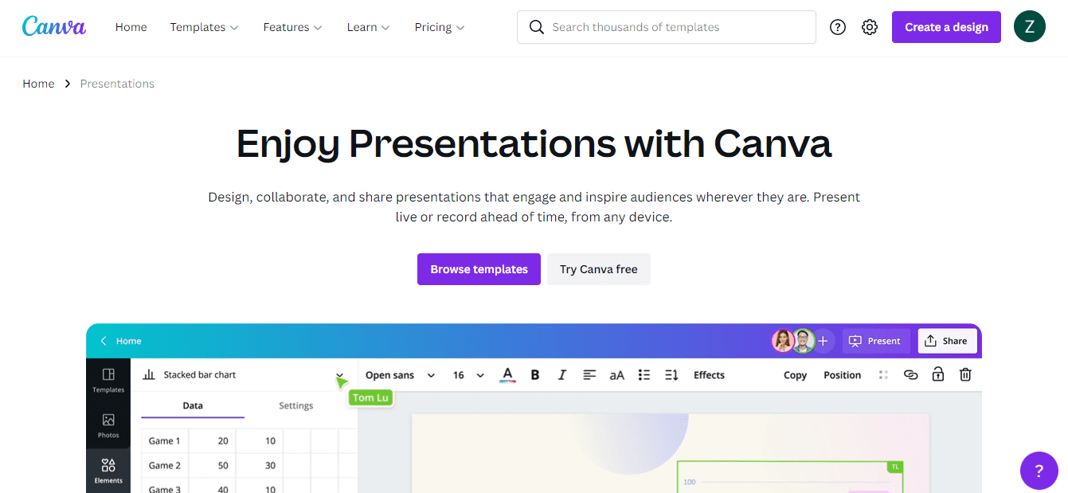This screenshot has width=1068, height=493.
Task: Select the Templates sidebar icon
Action: pos(108,380)
